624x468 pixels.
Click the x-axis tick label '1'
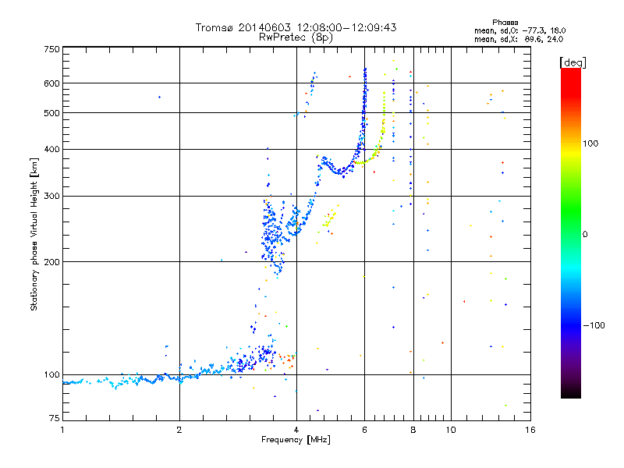[62, 430]
